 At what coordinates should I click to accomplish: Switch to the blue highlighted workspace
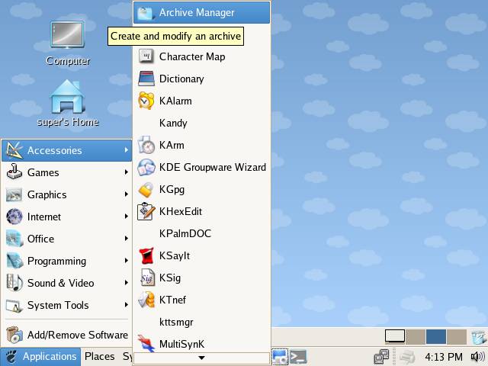click(435, 336)
